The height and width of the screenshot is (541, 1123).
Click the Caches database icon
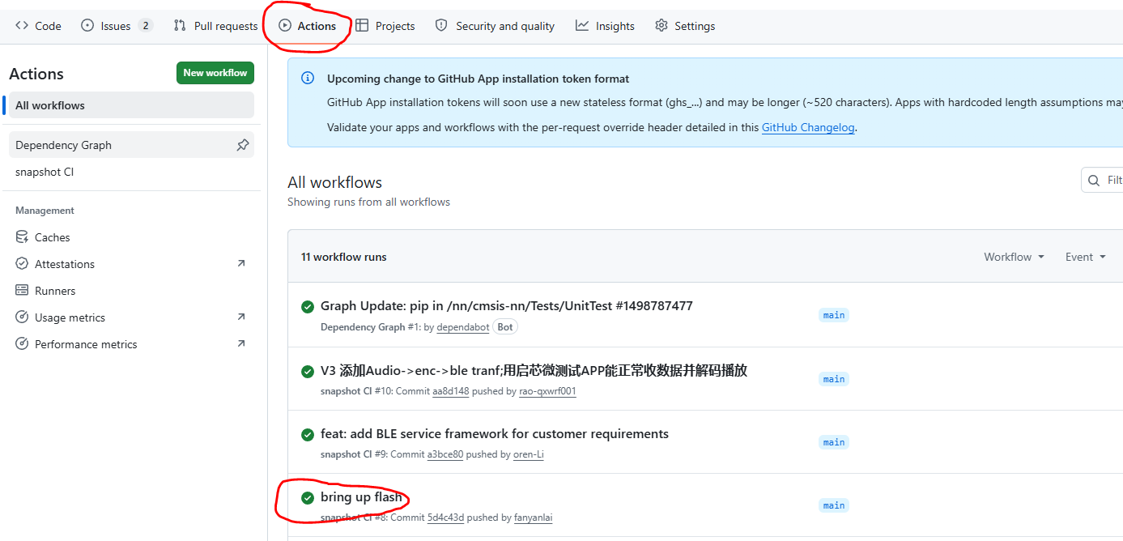[22, 237]
